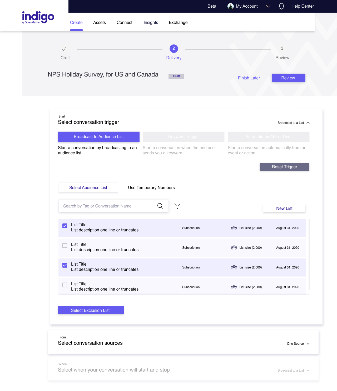Viewport: 337px width, 391px height.
Task: Click the Review step label under step 3
Action: point(282,58)
